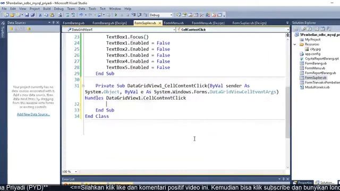Select city.jpg under Resources
Screen dimensions: 340x191
click(315, 49)
